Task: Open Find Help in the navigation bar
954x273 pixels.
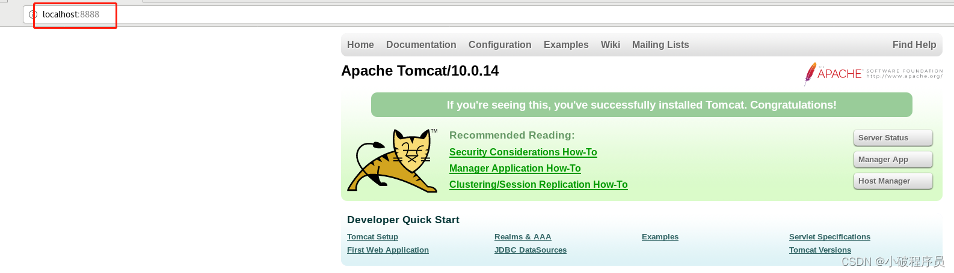Action: point(914,45)
